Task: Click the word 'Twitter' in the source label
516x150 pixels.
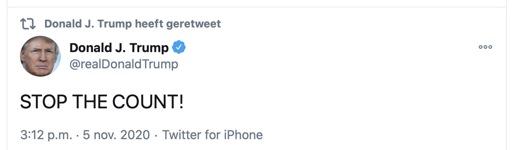Action: pos(183,135)
